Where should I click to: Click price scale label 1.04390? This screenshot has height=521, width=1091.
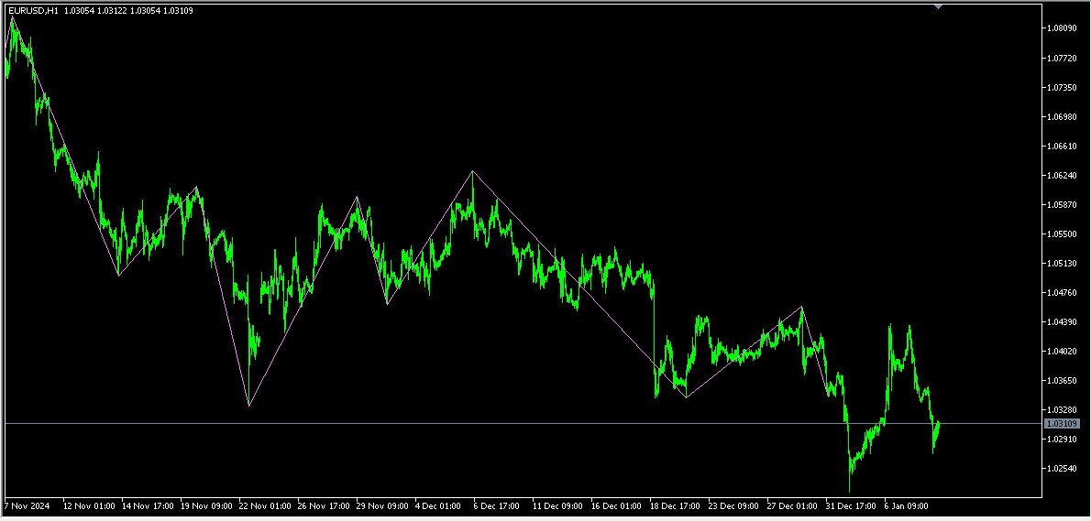[x=1063, y=321]
